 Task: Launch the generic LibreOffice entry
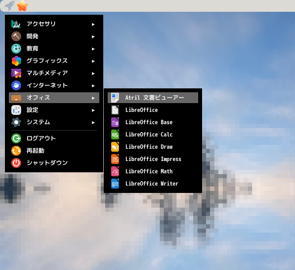(x=153, y=110)
